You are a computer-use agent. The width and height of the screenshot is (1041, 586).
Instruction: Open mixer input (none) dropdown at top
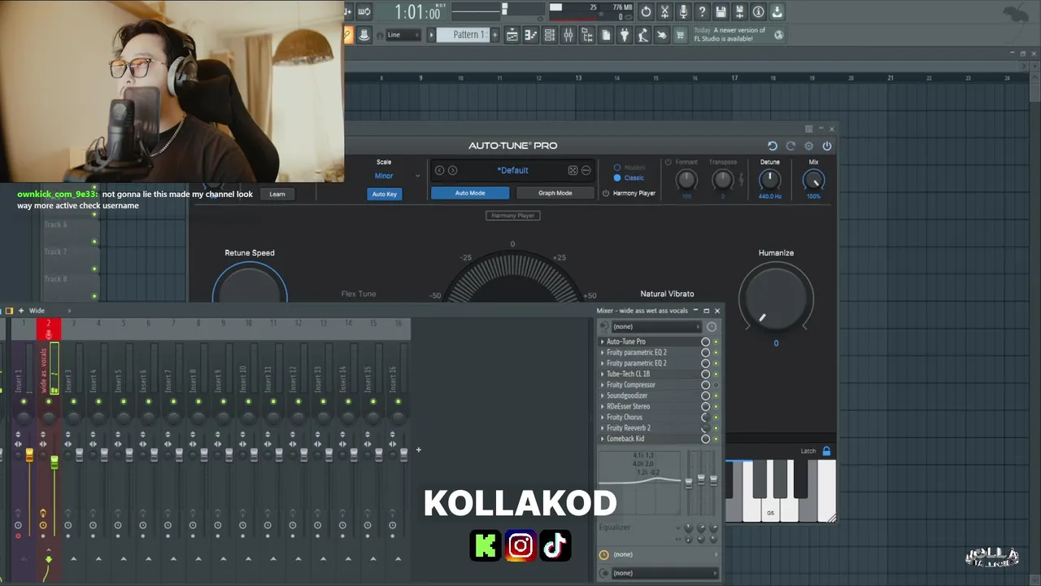pos(656,326)
